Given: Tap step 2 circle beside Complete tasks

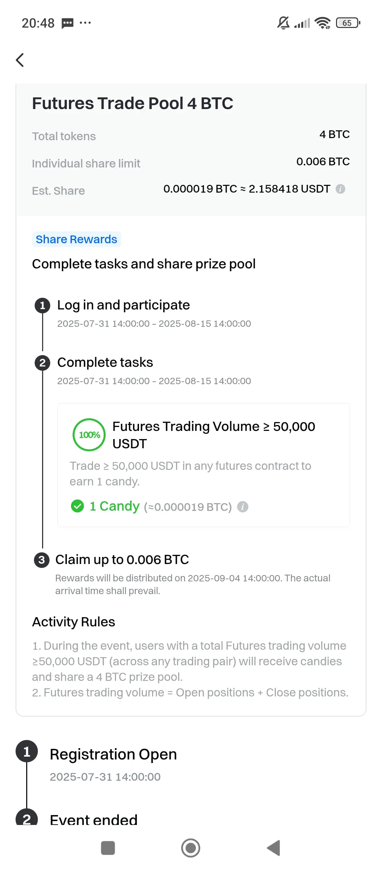Looking at the screenshot, I should [x=42, y=363].
